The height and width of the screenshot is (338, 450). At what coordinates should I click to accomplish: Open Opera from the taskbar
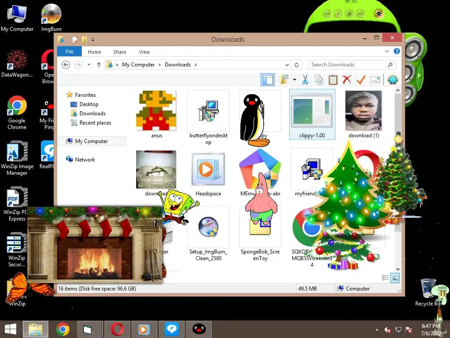[x=117, y=329]
